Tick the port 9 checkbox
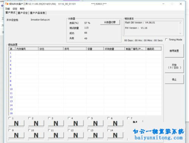The width and height of the screenshot is (189, 143). [x=9, y=130]
